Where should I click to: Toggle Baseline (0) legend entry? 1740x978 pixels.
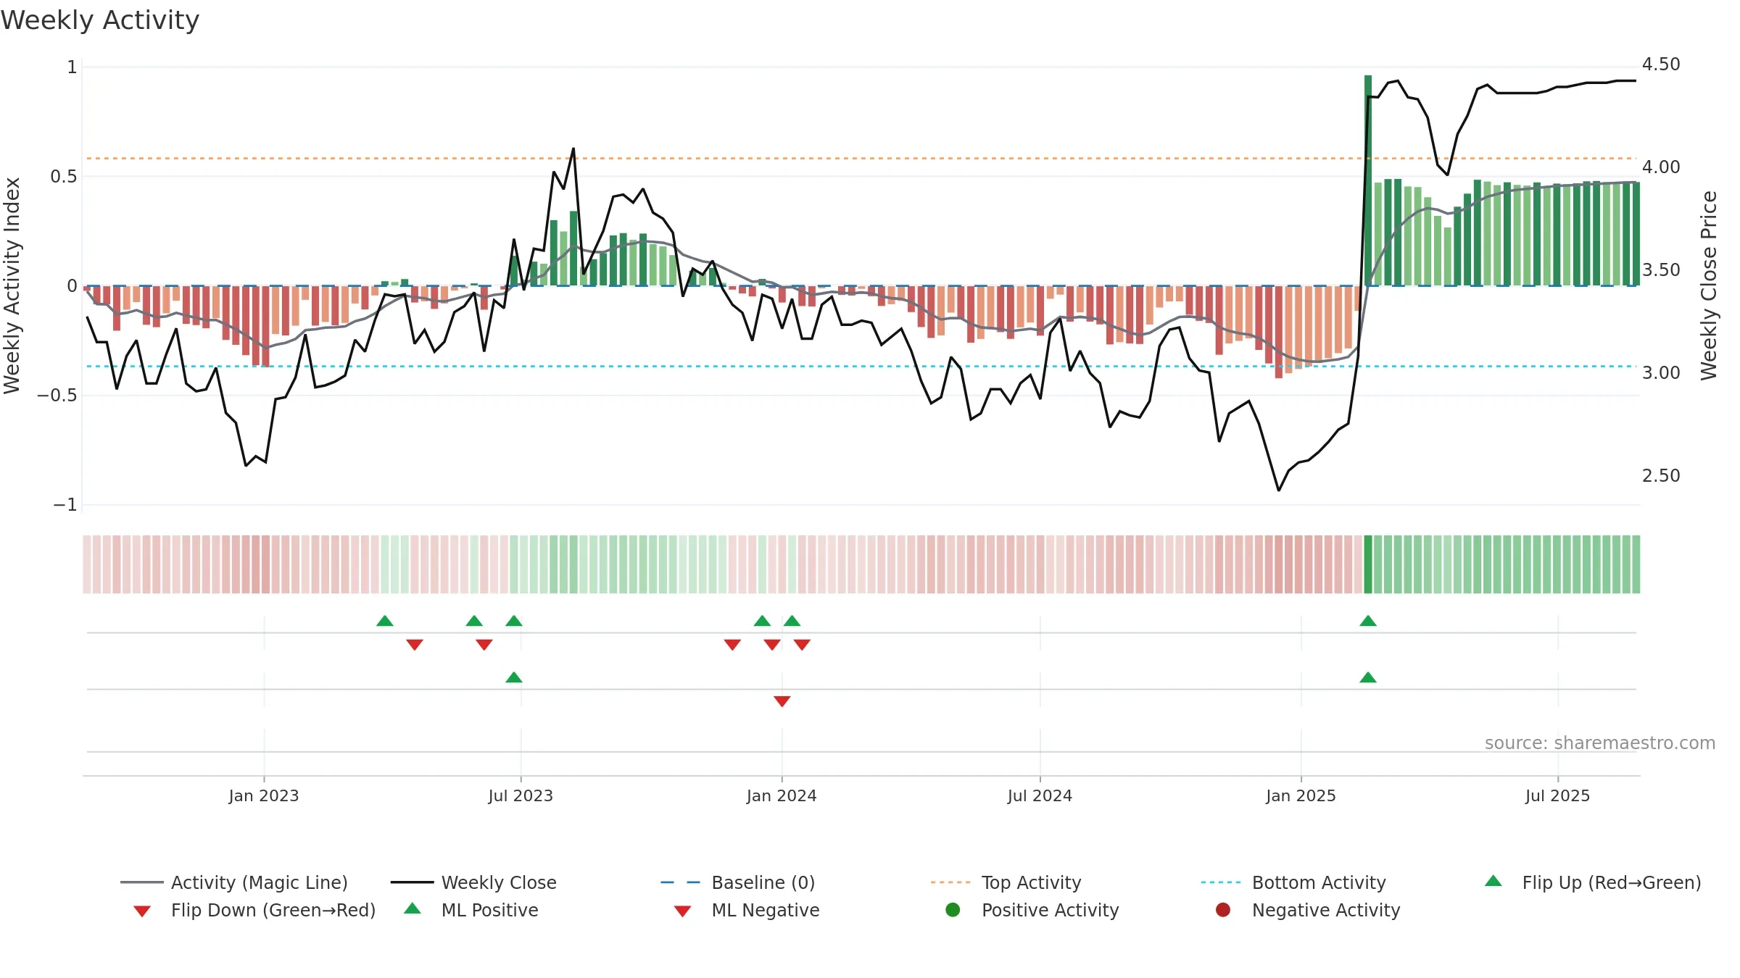click(738, 882)
